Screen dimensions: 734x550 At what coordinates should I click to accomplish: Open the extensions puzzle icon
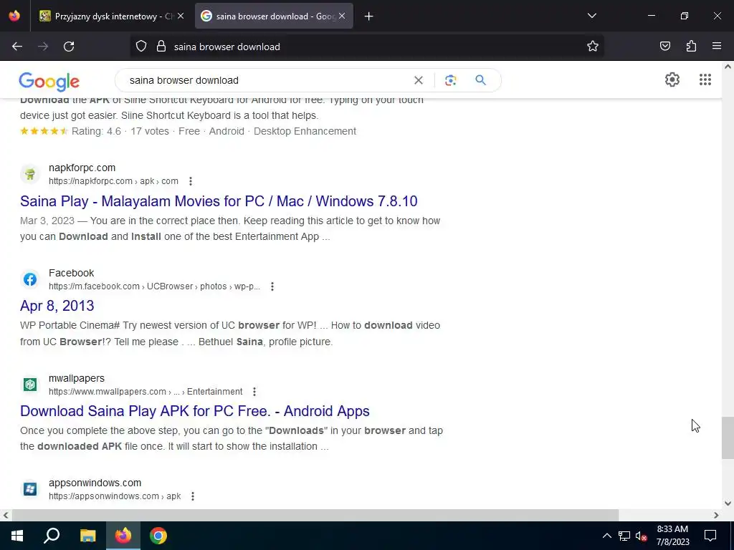click(x=691, y=47)
